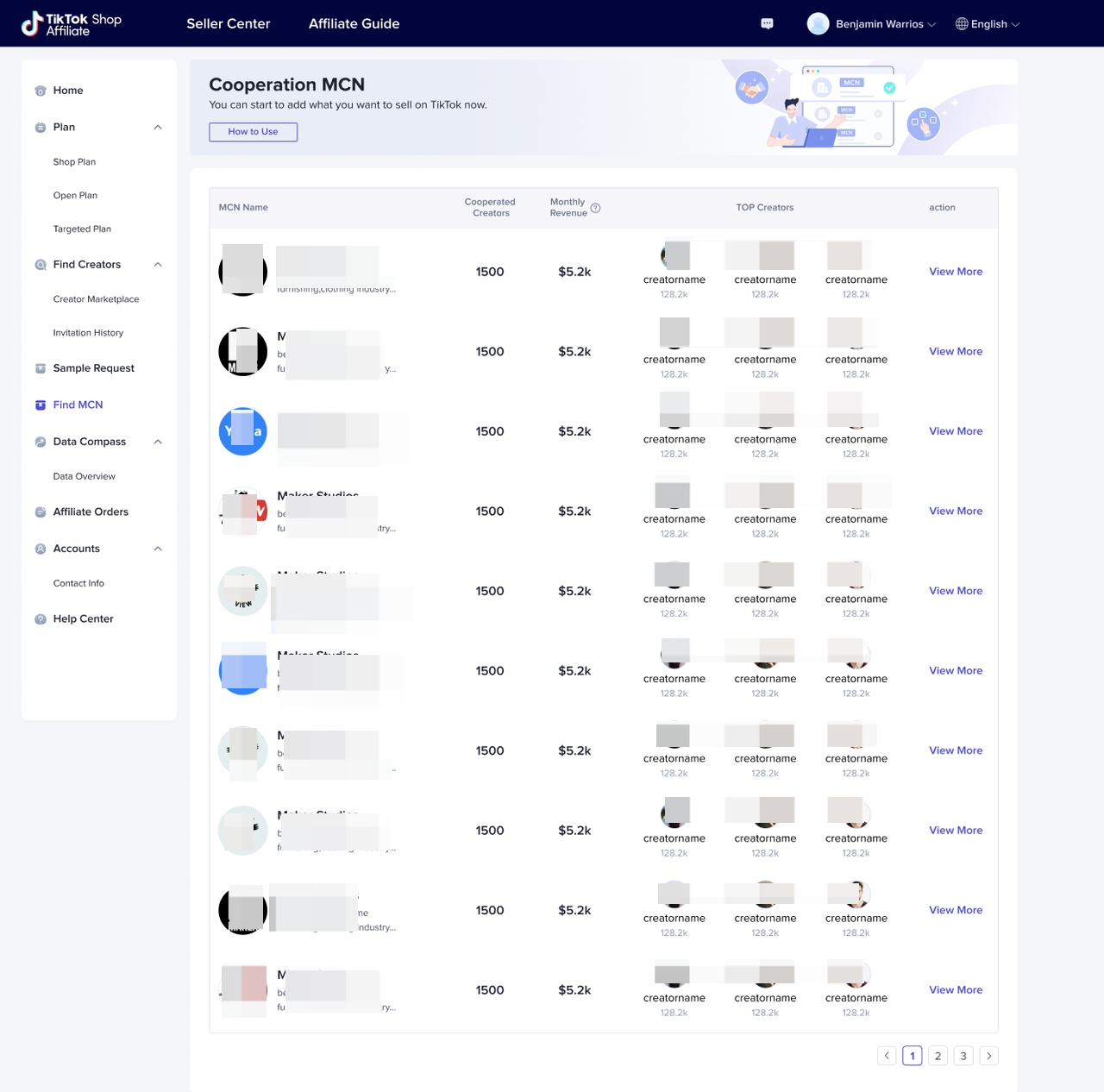This screenshot has width=1104, height=1092.
Task: Click the Find MCN sidebar icon
Action: pos(41,405)
